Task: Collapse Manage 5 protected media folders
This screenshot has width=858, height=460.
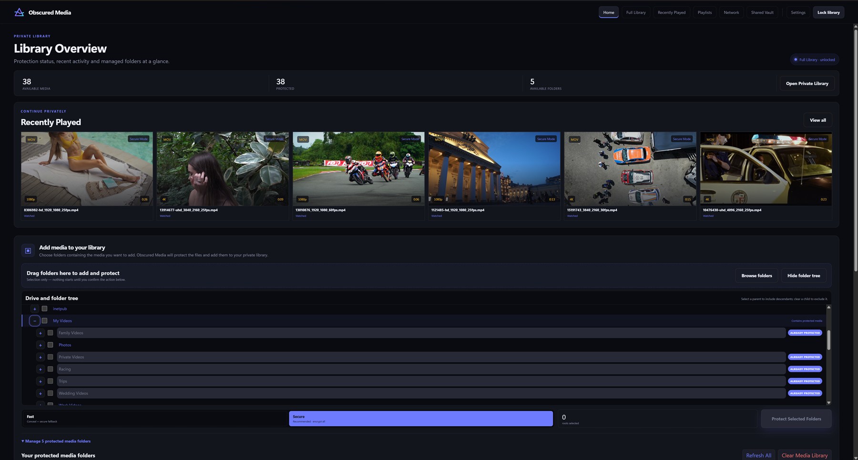Action: coord(56,441)
